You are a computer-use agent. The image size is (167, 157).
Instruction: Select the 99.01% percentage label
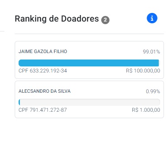[151, 52]
